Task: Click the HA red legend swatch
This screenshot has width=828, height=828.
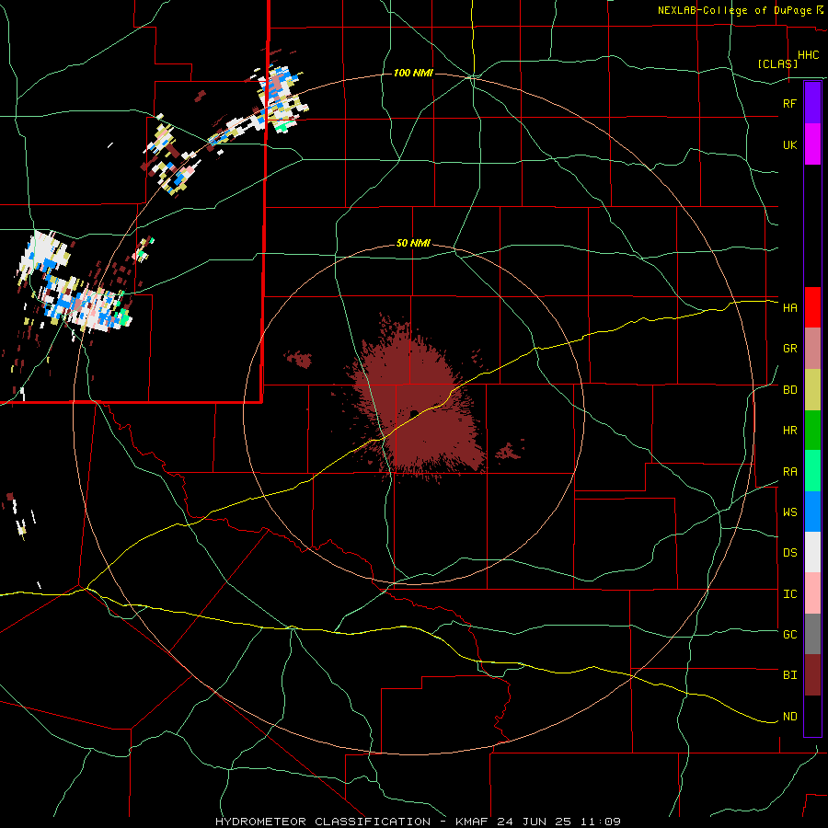Action: (x=812, y=307)
